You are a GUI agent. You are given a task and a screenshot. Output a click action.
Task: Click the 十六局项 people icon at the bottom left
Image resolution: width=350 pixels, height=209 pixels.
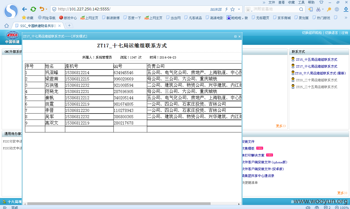point(4,202)
